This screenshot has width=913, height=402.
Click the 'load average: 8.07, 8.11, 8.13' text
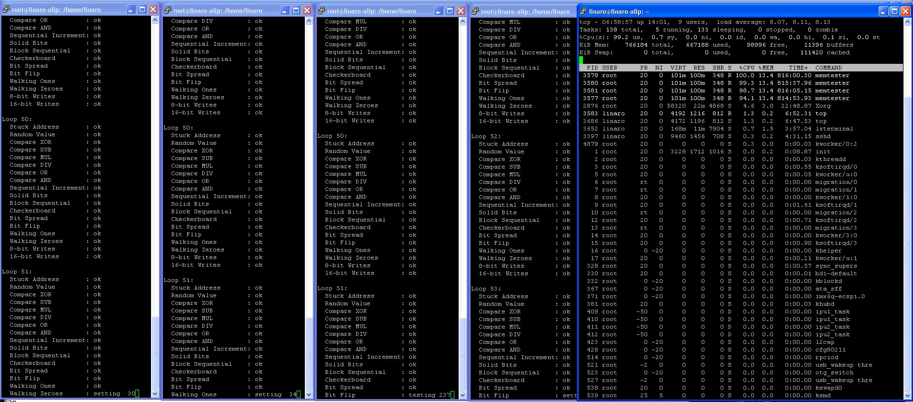(x=773, y=22)
